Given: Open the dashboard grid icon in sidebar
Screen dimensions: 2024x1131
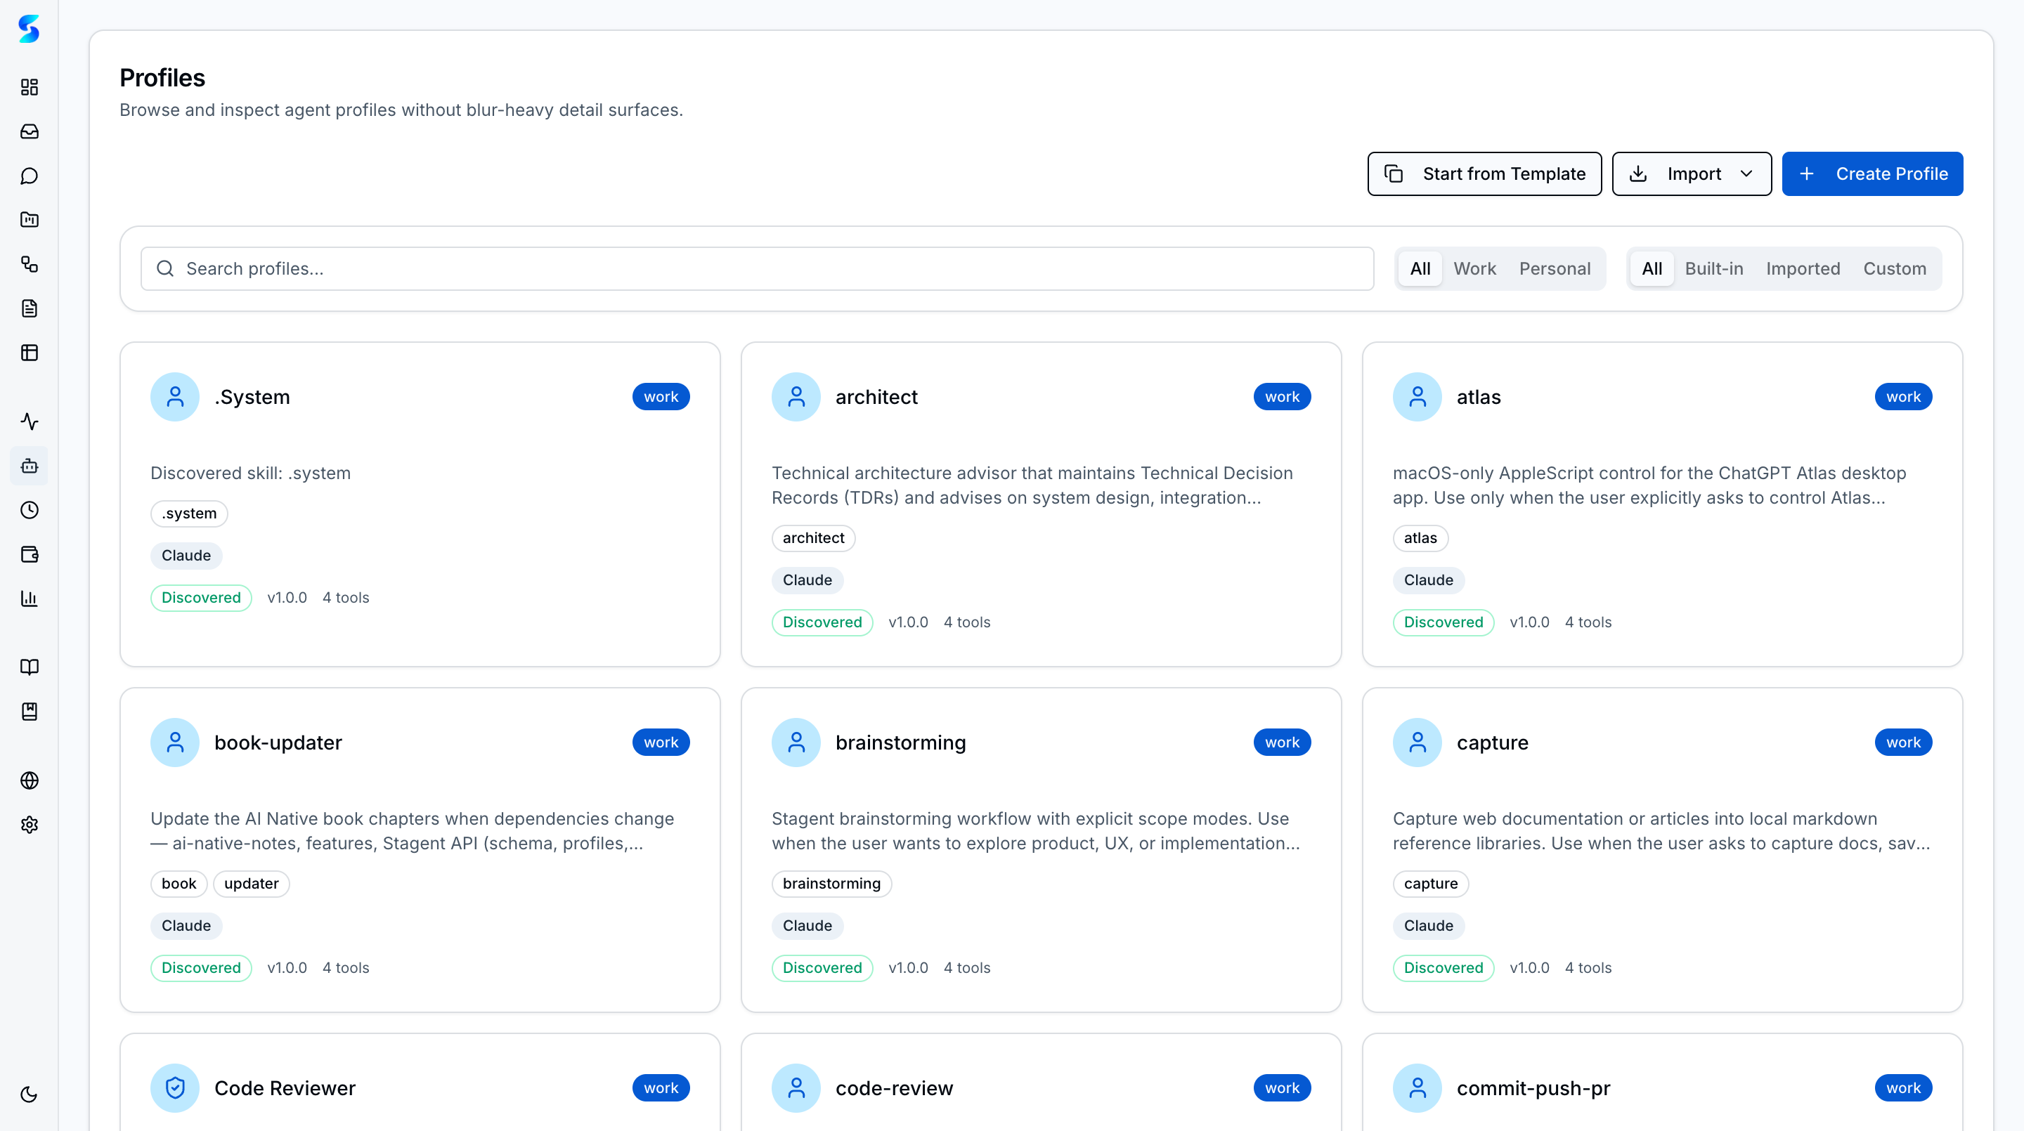Looking at the screenshot, I should click(x=29, y=87).
